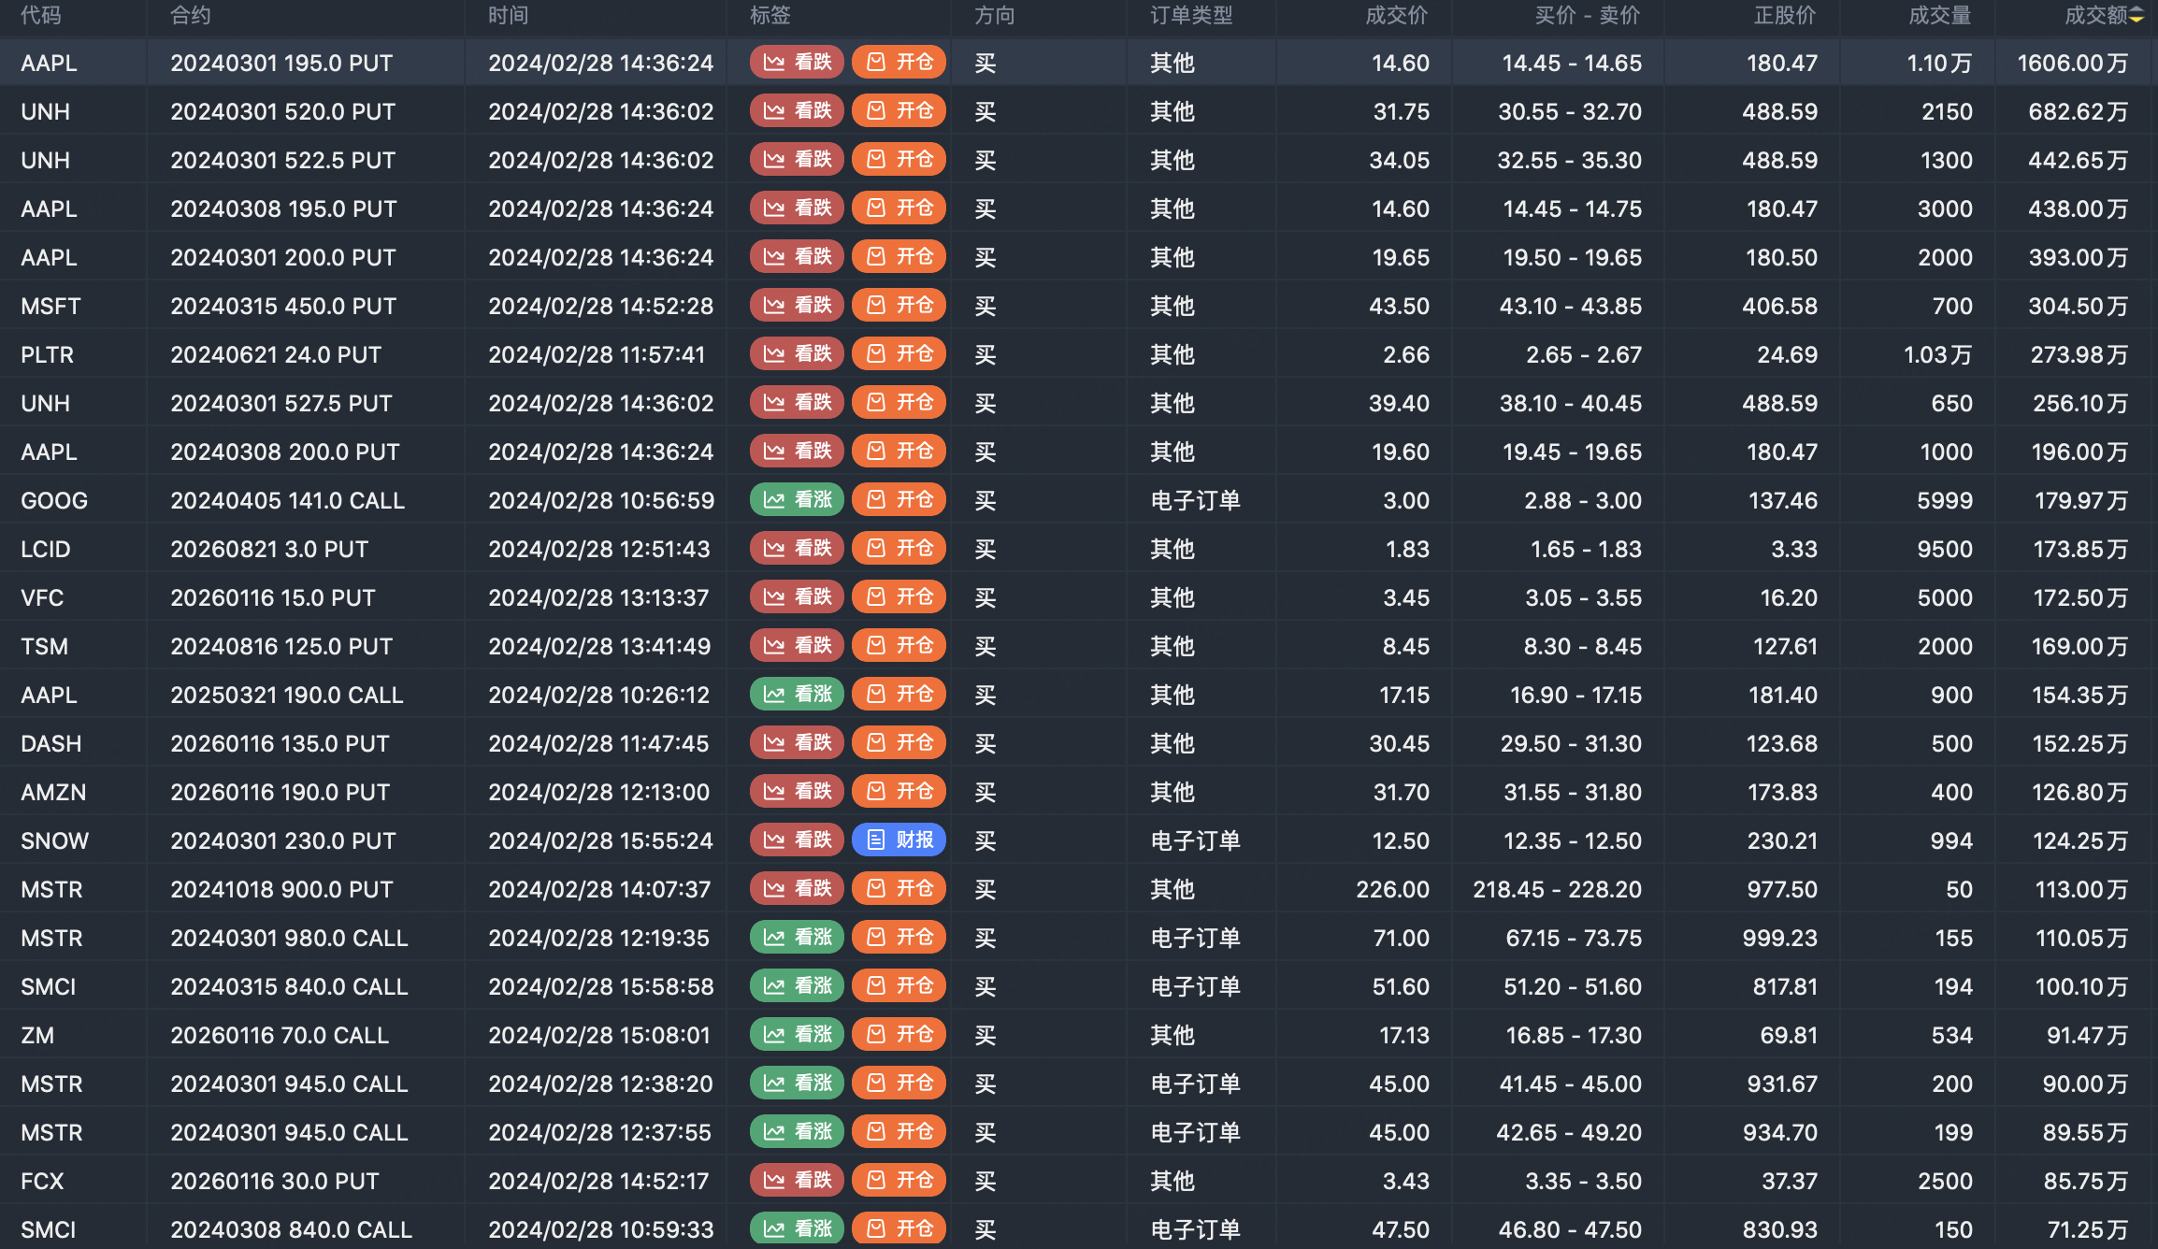Viewport: 2158px width, 1249px height.
Task: Click the 订单类型 column header
Action: tap(1191, 16)
